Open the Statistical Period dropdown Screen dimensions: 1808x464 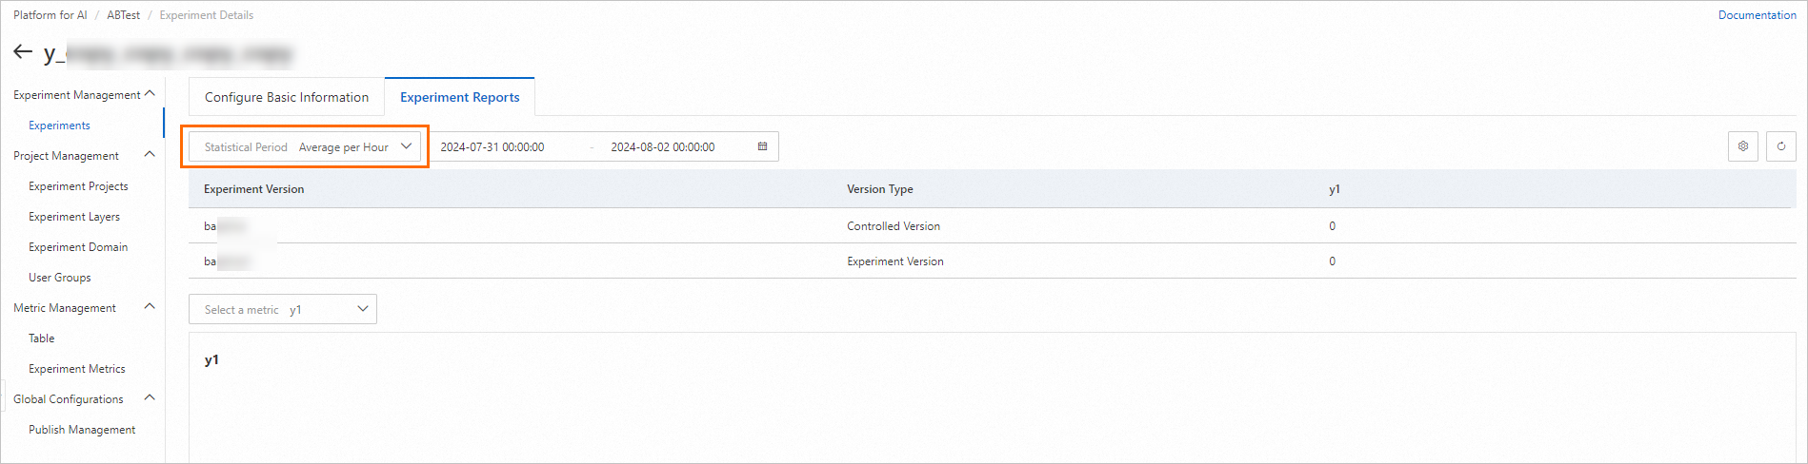coord(305,146)
